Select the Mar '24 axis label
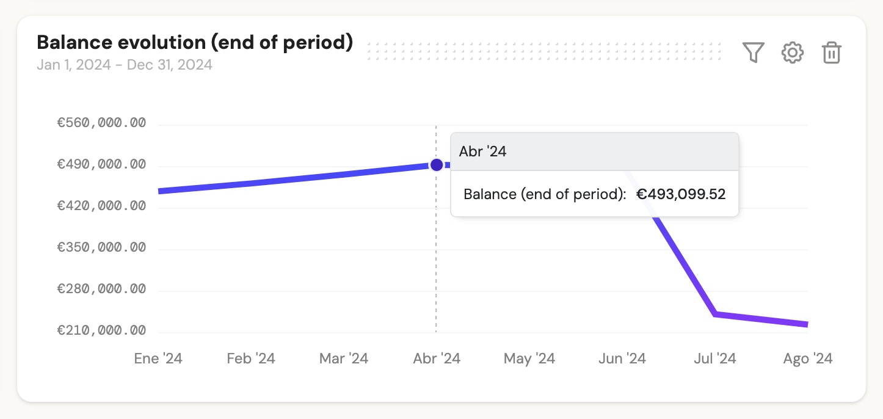This screenshot has height=419, width=883. pos(344,359)
